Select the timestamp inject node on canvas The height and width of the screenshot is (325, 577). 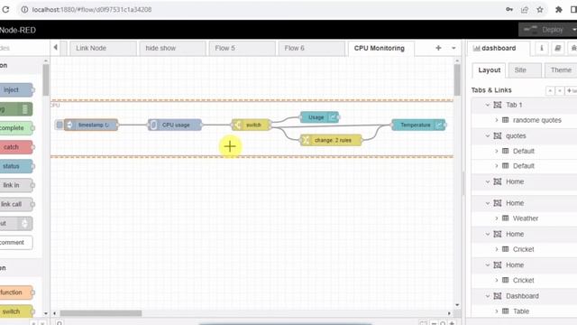click(x=91, y=125)
